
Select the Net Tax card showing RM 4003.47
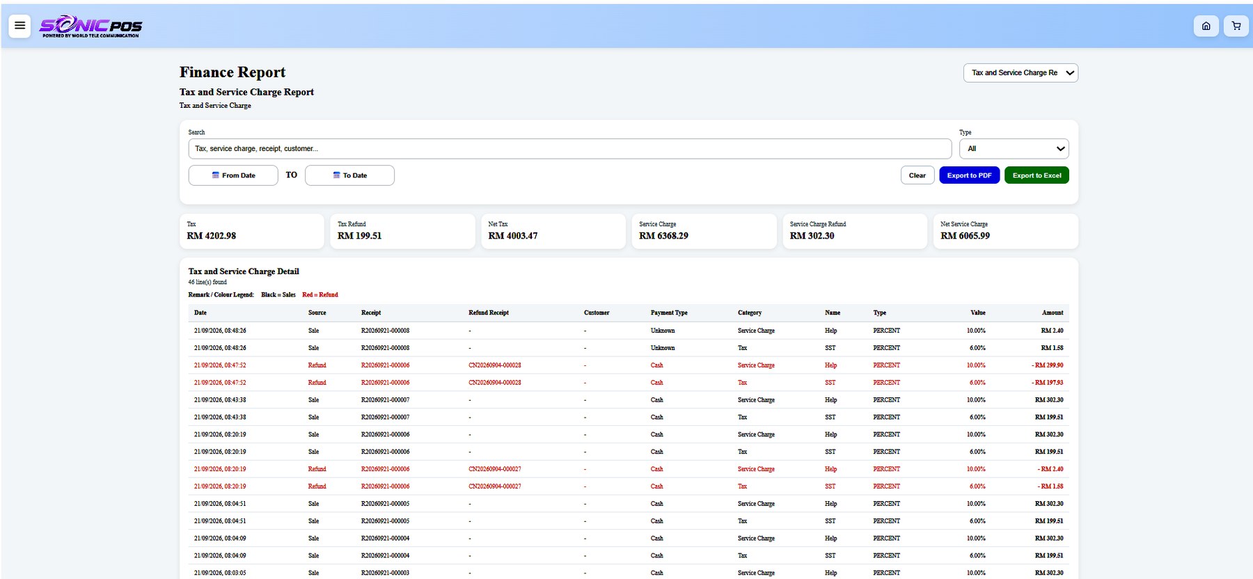point(553,231)
